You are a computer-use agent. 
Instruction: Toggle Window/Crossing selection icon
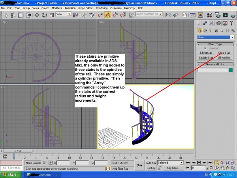point(28,15)
